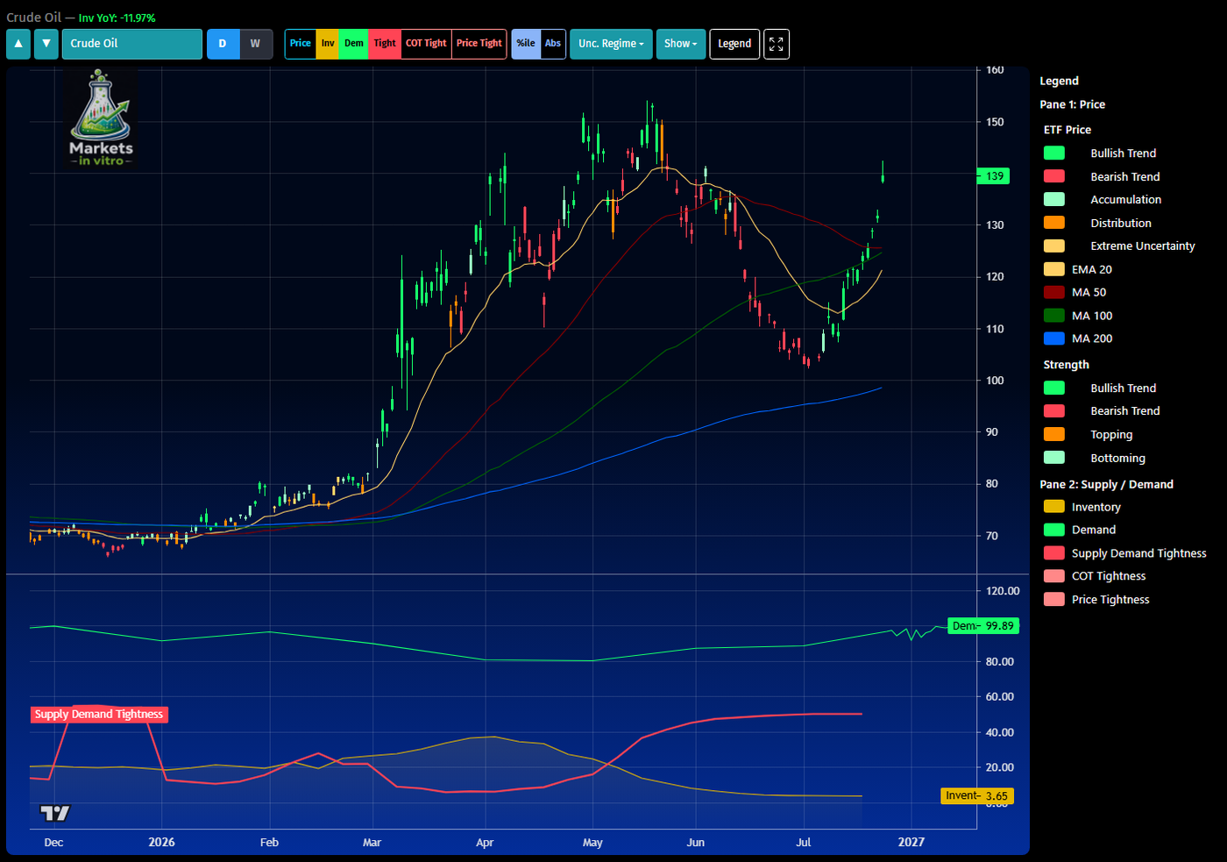Switch to Daily timeframe with D button

[x=223, y=44]
